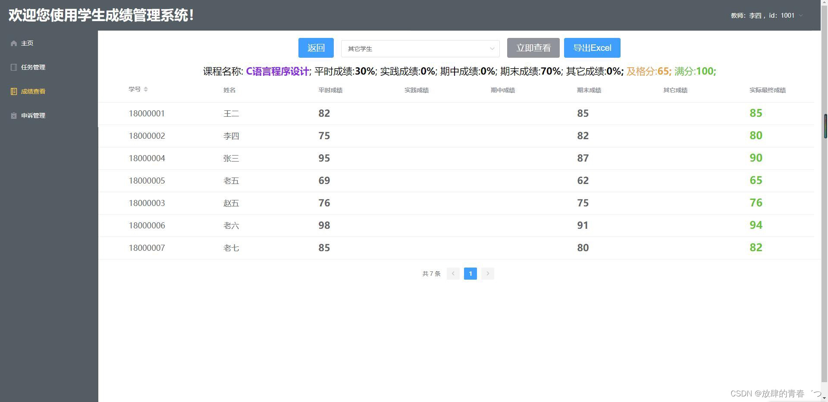Click the name 老六
Viewport: 828px width, 402px height.
point(231,225)
